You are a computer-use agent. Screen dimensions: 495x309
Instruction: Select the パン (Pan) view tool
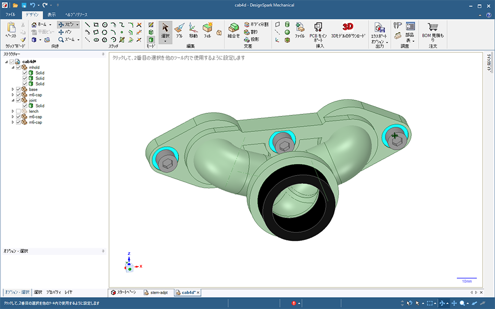65,32
